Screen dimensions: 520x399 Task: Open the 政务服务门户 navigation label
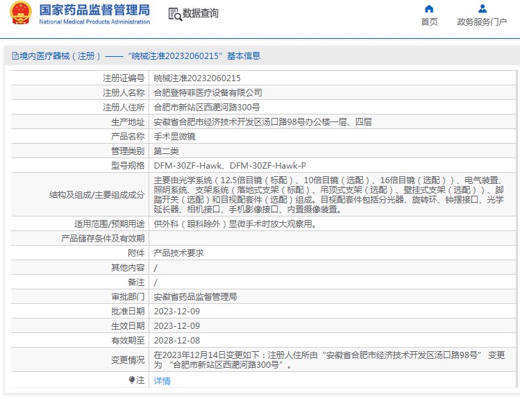[x=482, y=22]
